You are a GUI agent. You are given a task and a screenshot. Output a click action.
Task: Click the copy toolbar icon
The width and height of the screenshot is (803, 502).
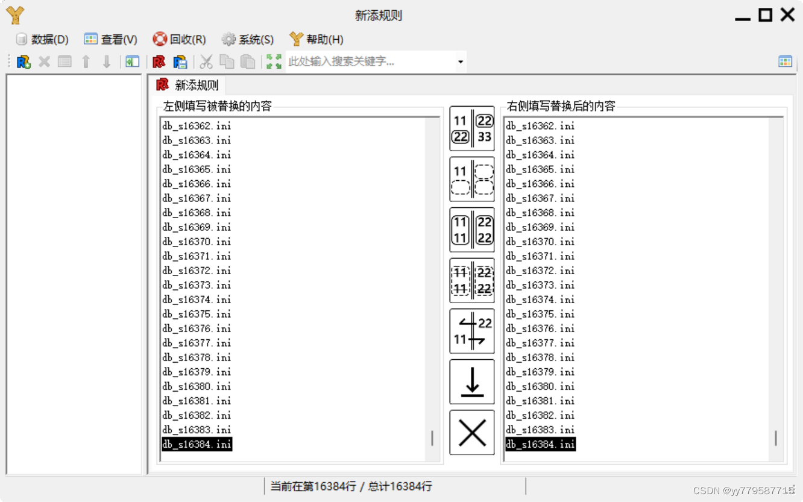click(x=227, y=61)
